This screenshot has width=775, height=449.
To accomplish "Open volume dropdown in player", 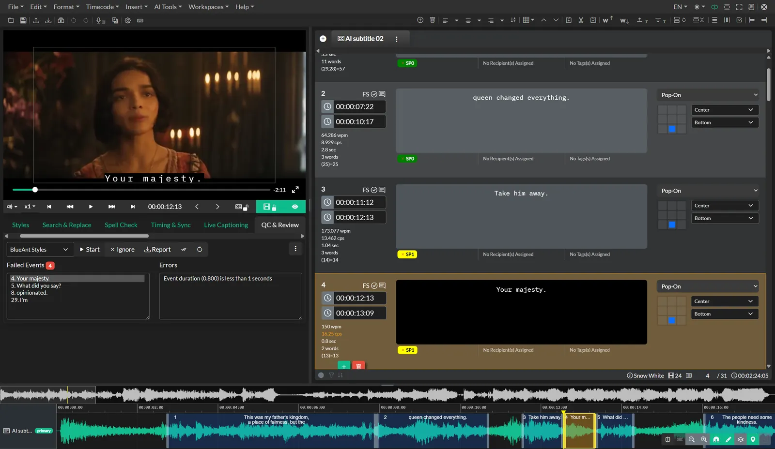I will tap(12, 207).
